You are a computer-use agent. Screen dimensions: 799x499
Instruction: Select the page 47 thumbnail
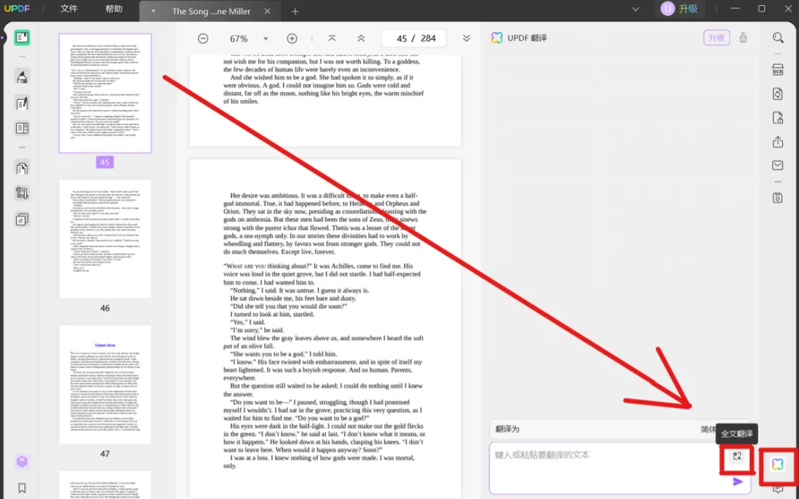[105, 385]
